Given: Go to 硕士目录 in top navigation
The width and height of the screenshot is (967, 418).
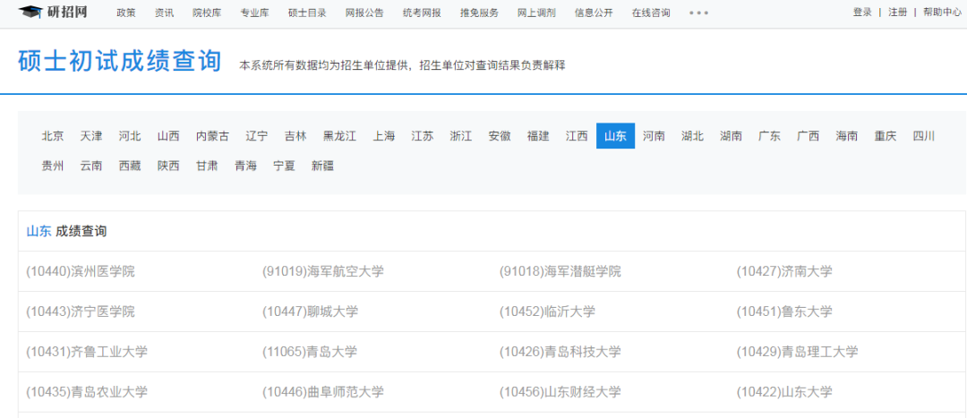Looking at the screenshot, I should pos(306,13).
